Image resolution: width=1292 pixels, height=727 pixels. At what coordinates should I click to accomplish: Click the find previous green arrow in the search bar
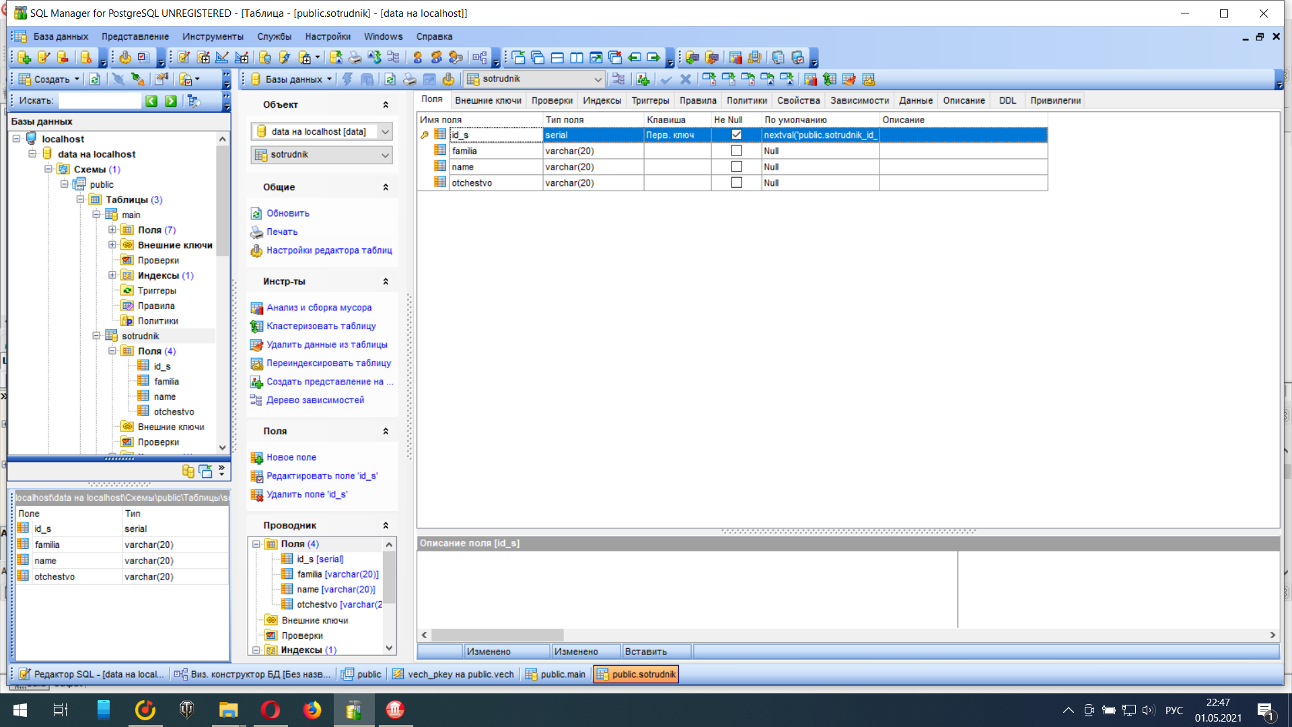(151, 101)
